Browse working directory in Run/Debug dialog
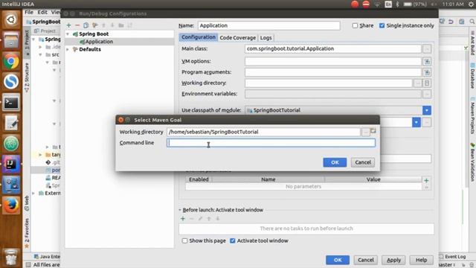Screen dimensions: 476x268 (x=418, y=83)
